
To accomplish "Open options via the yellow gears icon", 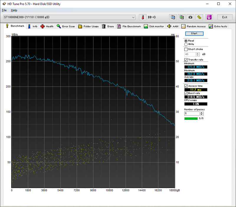I will click(x=199, y=17).
